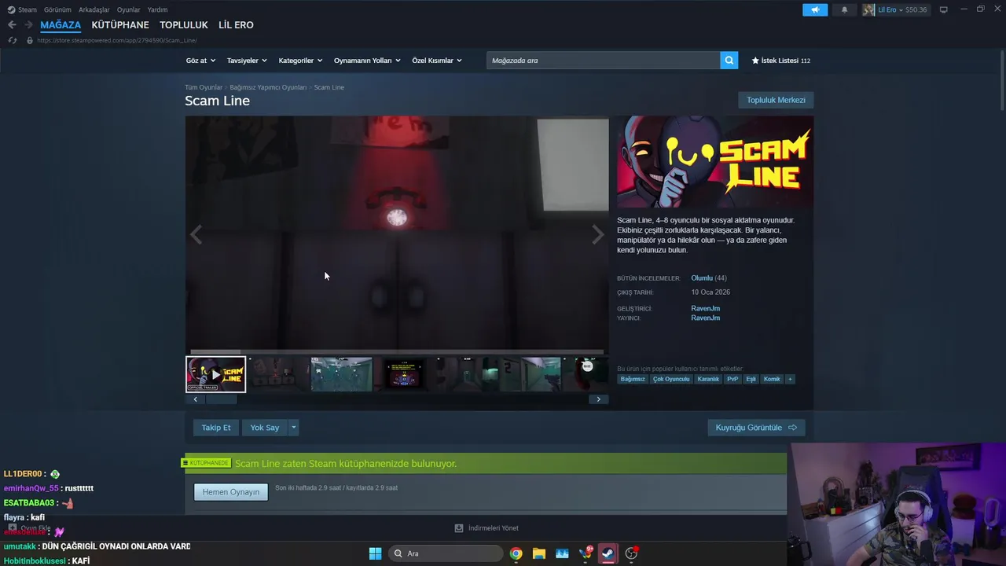
Task: Open File Explorer from the taskbar
Action: point(539,553)
